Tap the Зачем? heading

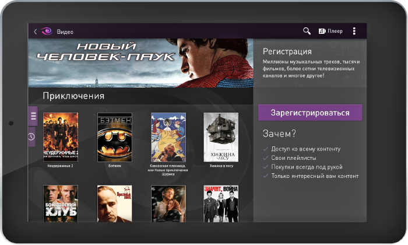pyautogui.click(x=279, y=134)
